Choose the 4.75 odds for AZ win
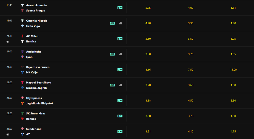Image resolution: width=254 pixels, height=139 pixels. [x=233, y=132]
